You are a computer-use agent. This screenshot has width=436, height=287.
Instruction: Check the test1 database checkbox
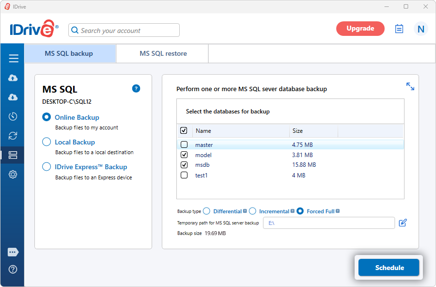click(184, 175)
